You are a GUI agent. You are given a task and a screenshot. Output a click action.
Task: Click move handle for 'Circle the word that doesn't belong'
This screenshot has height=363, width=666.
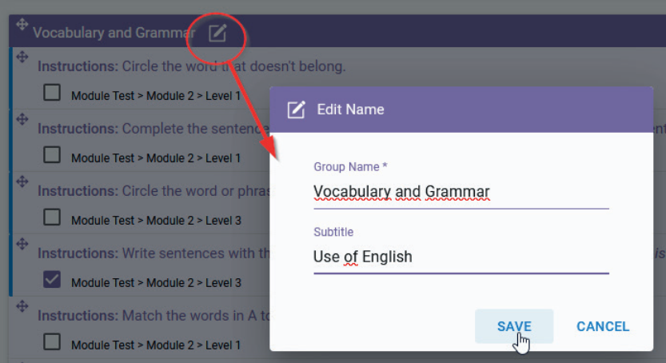(22, 57)
